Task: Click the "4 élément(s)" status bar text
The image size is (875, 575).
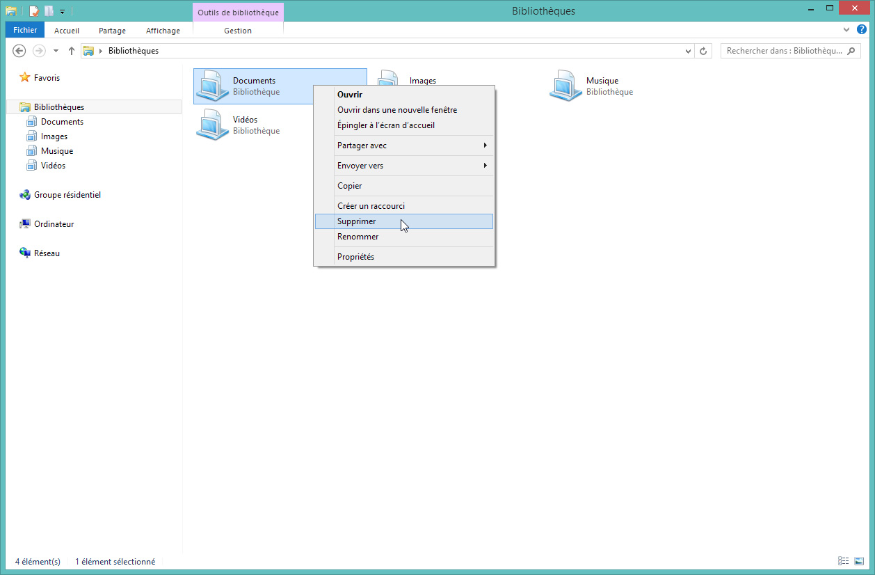Action: click(x=38, y=562)
